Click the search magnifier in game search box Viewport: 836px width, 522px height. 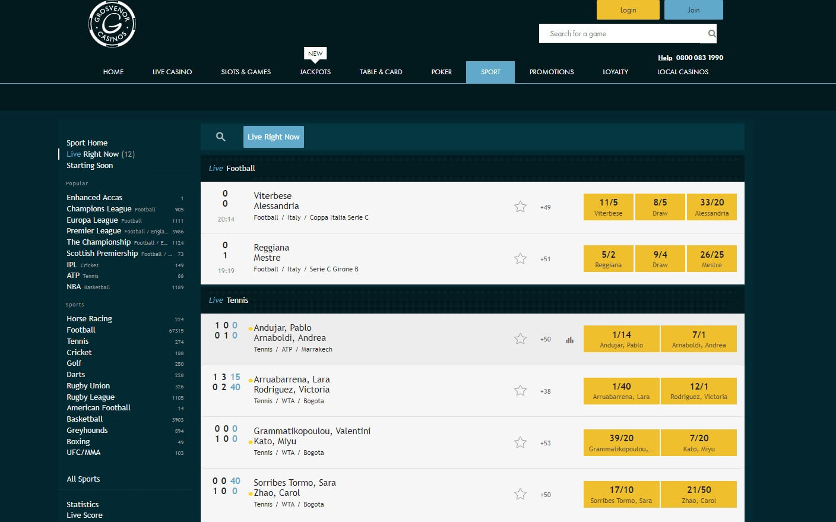[711, 34]
